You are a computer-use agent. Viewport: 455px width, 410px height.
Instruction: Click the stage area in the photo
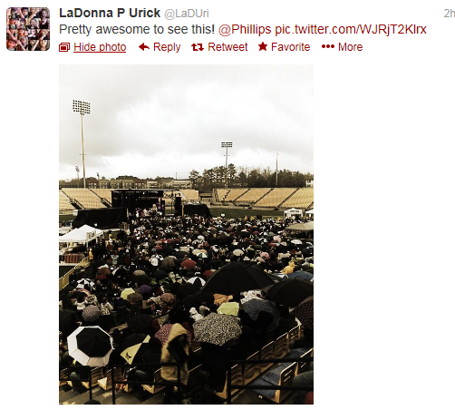click(138, 202)
